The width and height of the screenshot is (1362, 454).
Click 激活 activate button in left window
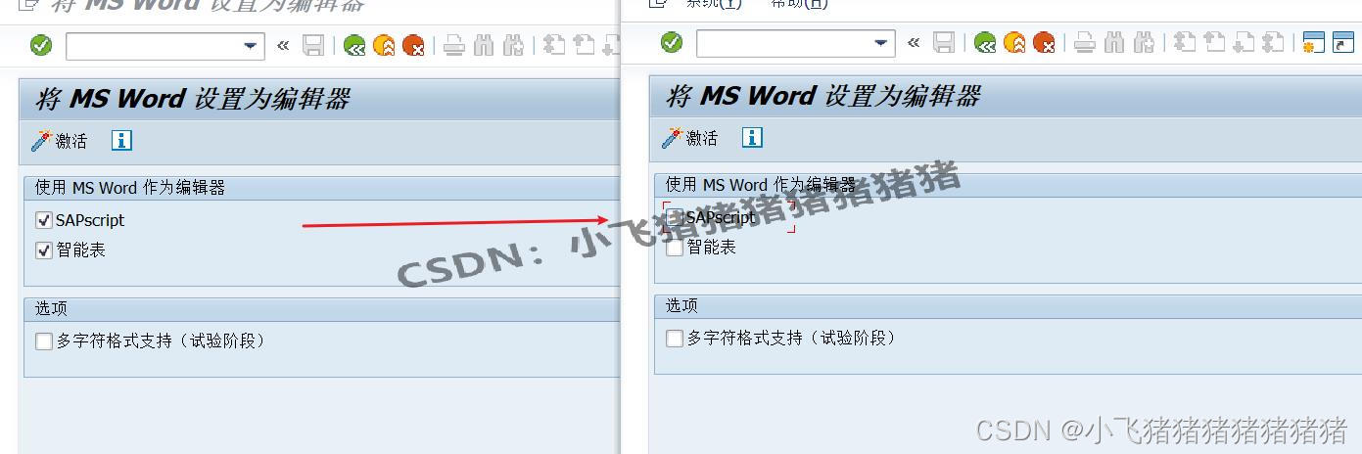60,141
